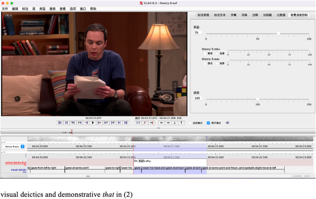This screenshot has height=199, width=316.
Task: Open 搜索 (Search) menu
Action: 53,9
